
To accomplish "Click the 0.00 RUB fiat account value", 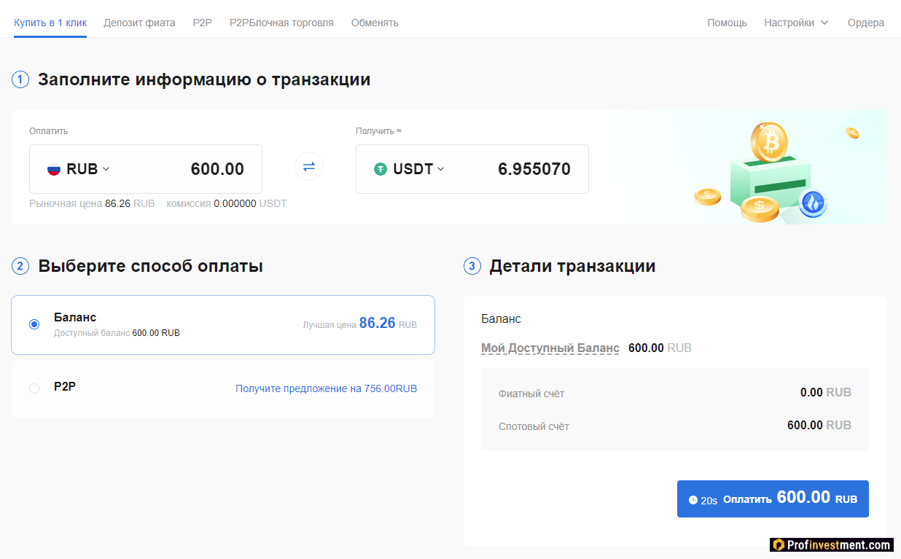I will coord(826,392).
